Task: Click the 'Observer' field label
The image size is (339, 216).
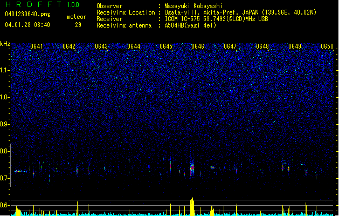Action: click(x=109, y=6)
